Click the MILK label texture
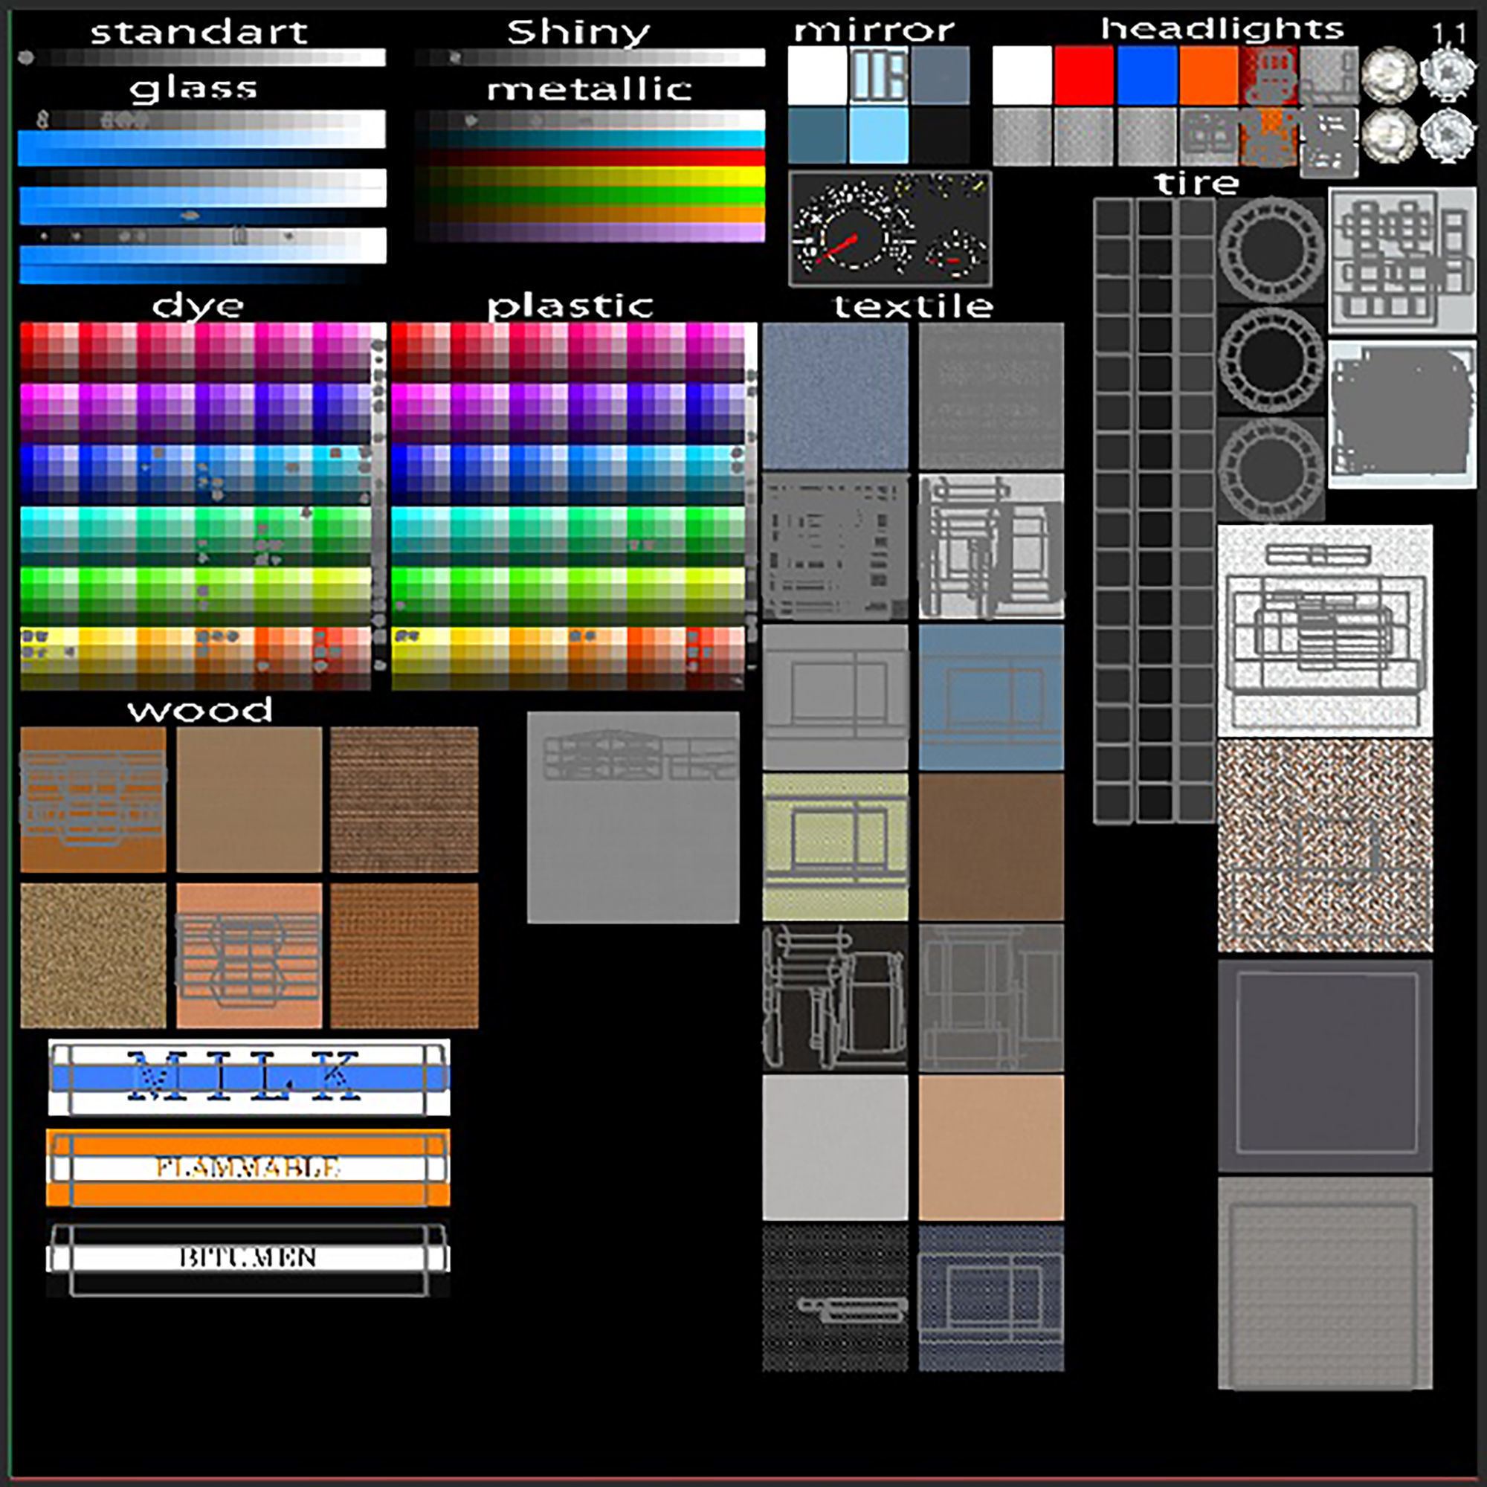 (x=248, y=1077)
